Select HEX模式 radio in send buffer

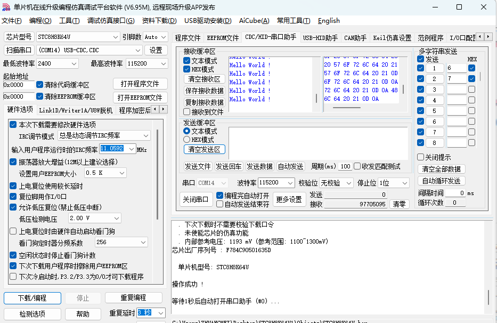pos(187,140)
